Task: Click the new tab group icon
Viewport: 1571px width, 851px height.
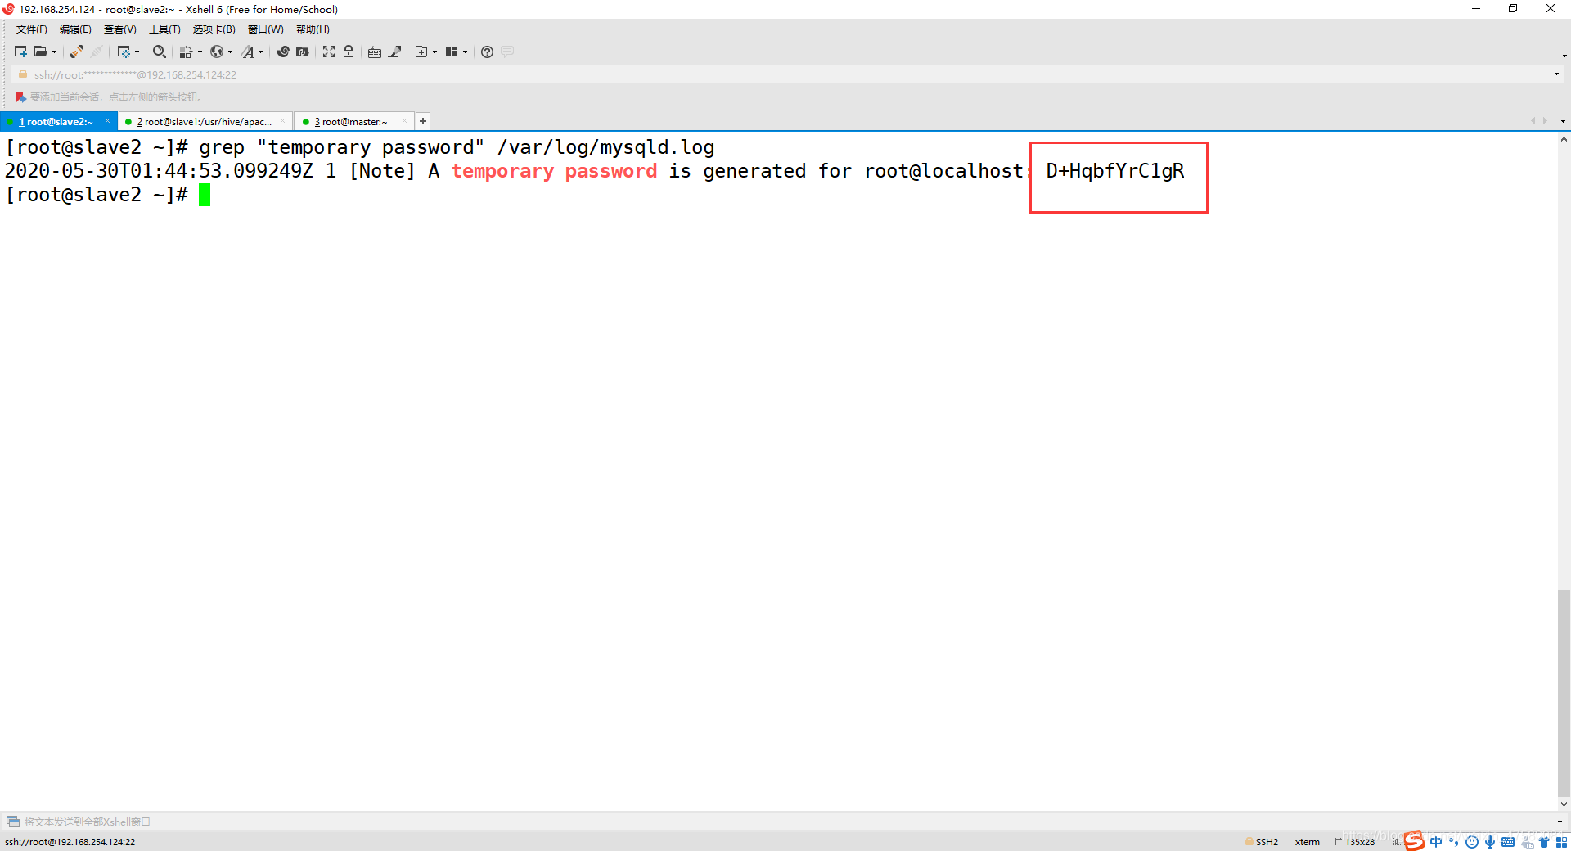Action: click(x=421, y=52)
